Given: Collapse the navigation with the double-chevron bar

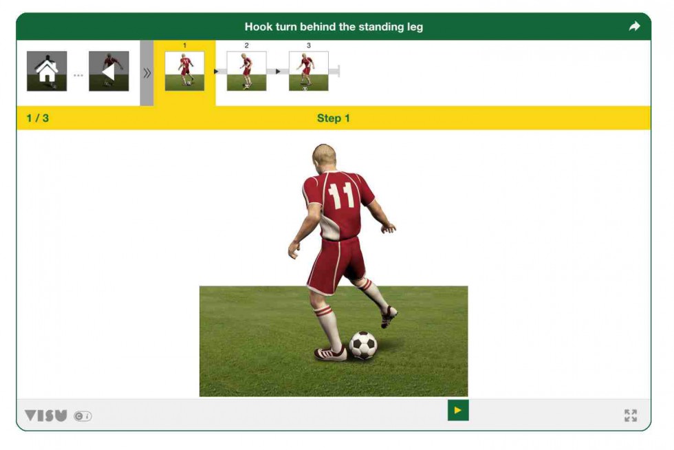Looking at the screenshot, I should tap(146, 73).
